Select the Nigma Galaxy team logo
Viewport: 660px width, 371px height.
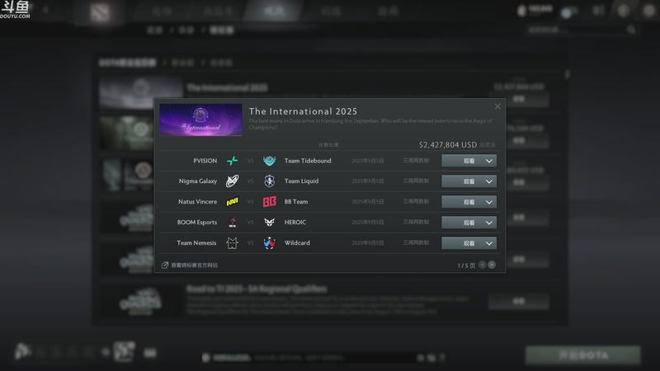click(233, 181)
